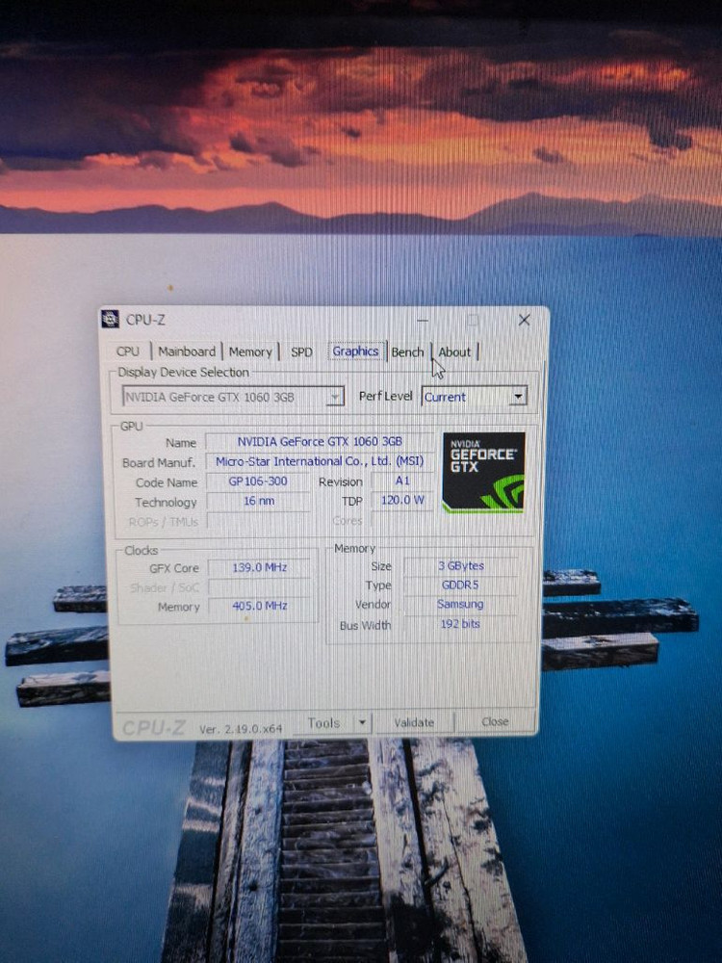Click the 120.0 W TDP value
This screenshot has height=963, width=722.
(x=402, y=500)
